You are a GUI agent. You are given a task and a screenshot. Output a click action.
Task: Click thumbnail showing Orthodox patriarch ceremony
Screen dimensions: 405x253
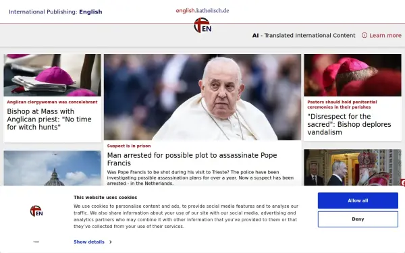352,167
